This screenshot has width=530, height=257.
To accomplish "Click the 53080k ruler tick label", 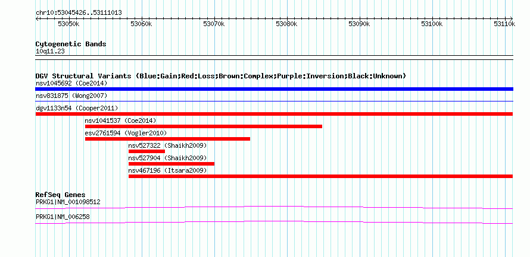I will [286, 24].
